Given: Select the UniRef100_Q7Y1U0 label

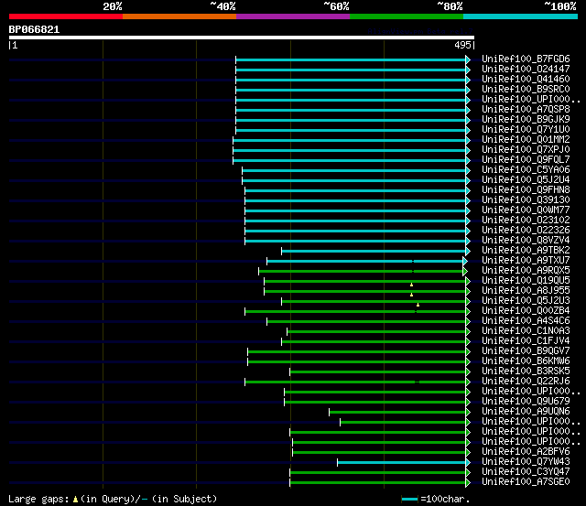Looking at the screenshot, I should click(x=526, y=130).
